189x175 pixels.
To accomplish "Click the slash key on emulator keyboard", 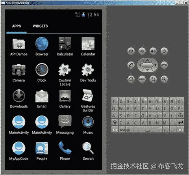I will [165, 130].
